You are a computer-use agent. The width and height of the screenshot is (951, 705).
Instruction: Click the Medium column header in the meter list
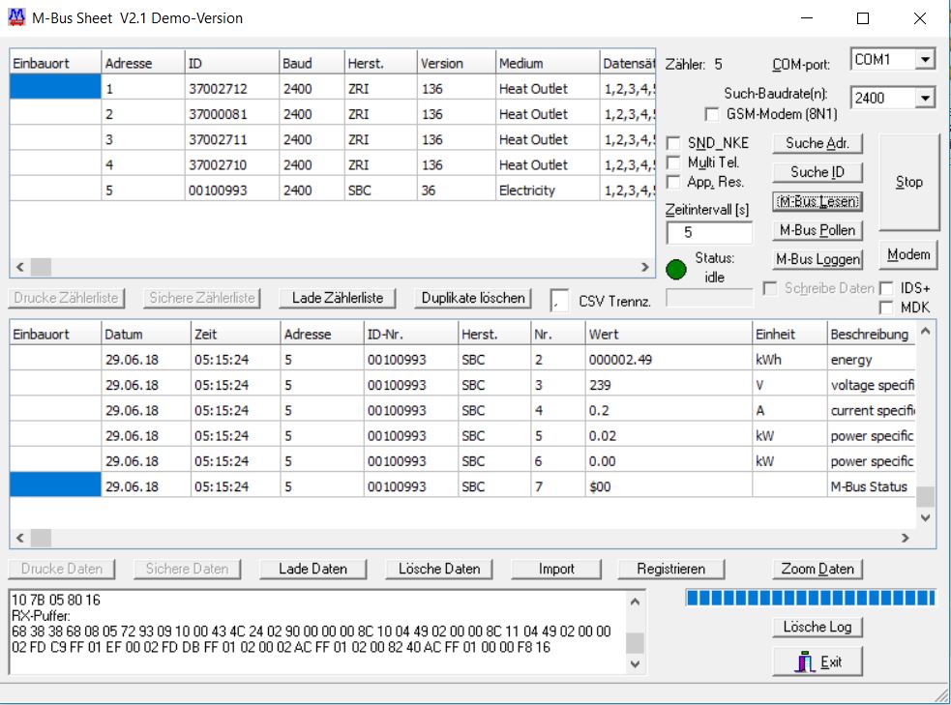coord(547,63)
